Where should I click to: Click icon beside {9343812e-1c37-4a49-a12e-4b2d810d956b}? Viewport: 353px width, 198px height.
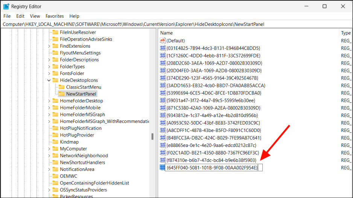(x=163, y=115)
